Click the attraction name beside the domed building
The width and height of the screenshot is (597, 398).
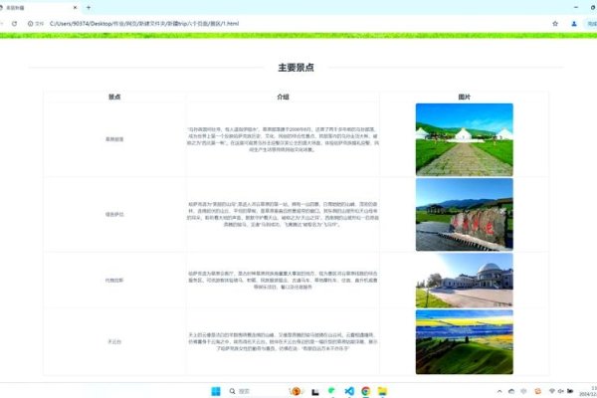pyautogui.click(x=114, y=281)
